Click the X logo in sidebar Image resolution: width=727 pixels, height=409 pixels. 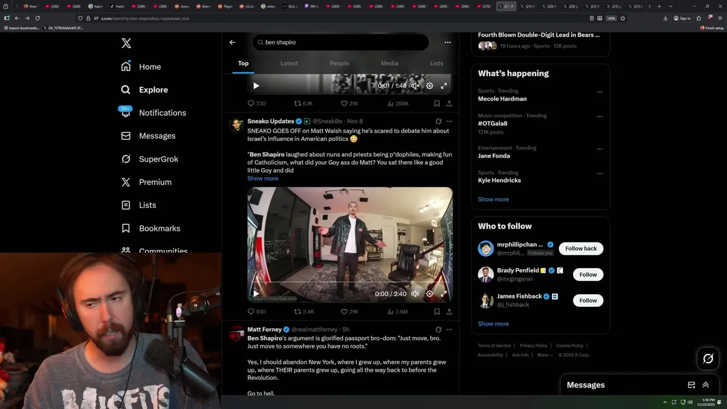[x=126, y=43]
